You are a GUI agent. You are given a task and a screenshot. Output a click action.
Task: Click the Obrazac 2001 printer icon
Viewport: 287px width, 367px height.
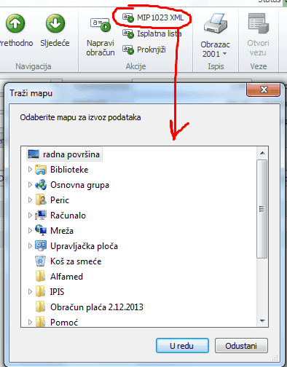point(216,23)
